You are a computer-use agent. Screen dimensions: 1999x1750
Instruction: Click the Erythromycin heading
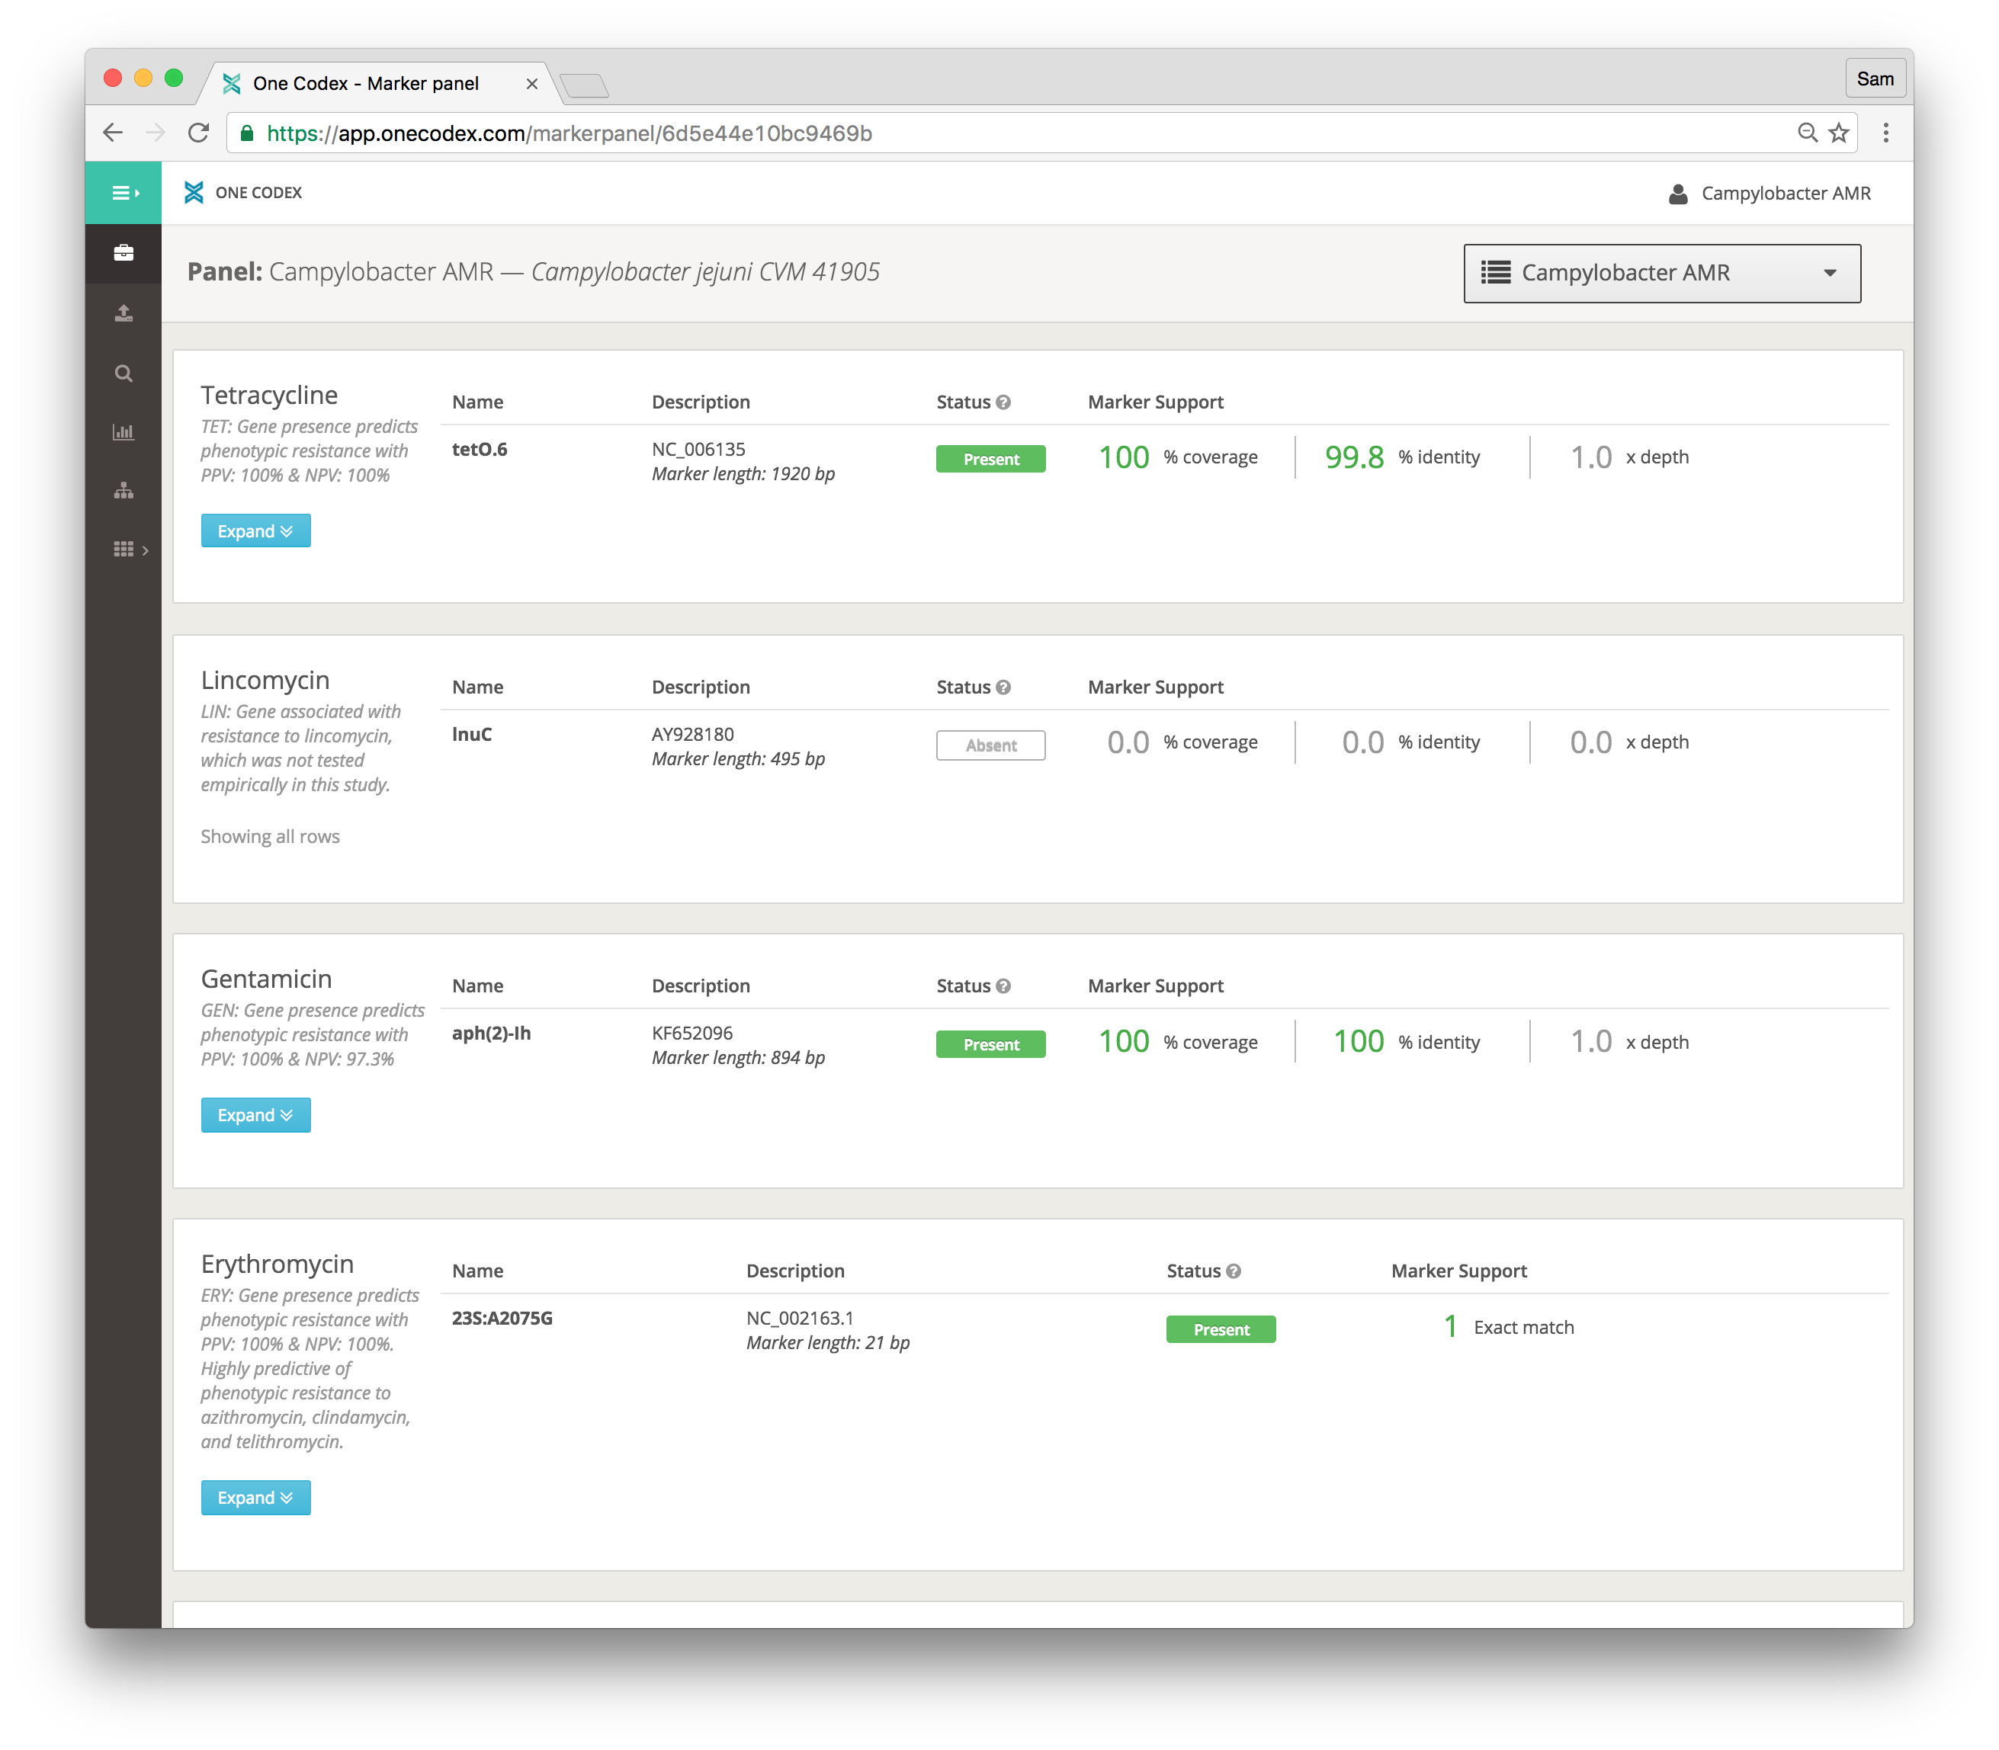click(278, 1264)
